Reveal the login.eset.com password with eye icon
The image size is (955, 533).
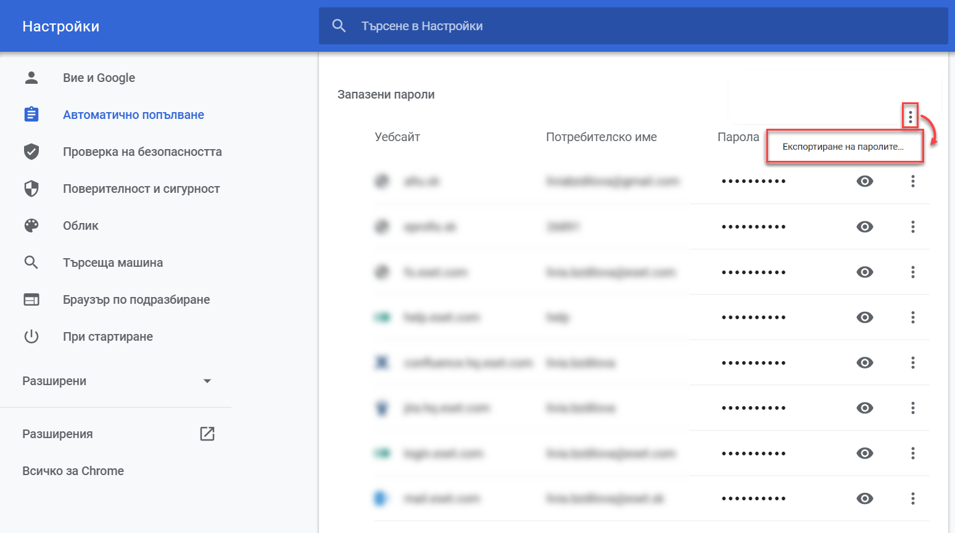(x=865, y=454)
